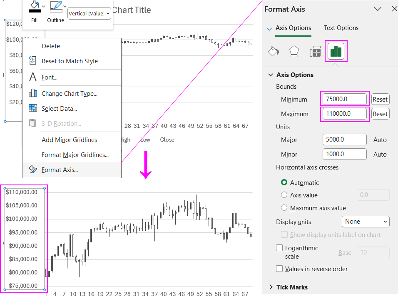This screenshot has height=304, width=398.
Task: Open Font settings from context menu
Action: (x=51, y=77)
